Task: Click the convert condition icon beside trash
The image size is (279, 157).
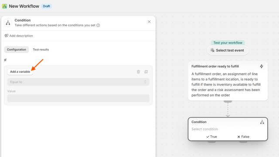Action: click(x=146, y=72)
